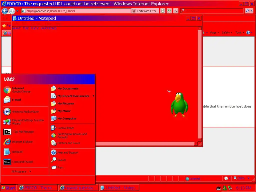Open Command Prompt from Start menu
The image size is (256, 192).
[25, 162]
